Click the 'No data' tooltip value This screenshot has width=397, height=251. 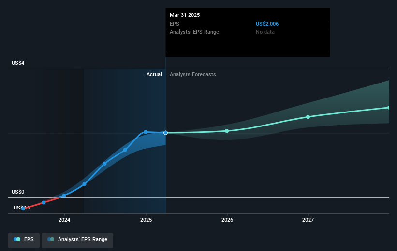265,32
